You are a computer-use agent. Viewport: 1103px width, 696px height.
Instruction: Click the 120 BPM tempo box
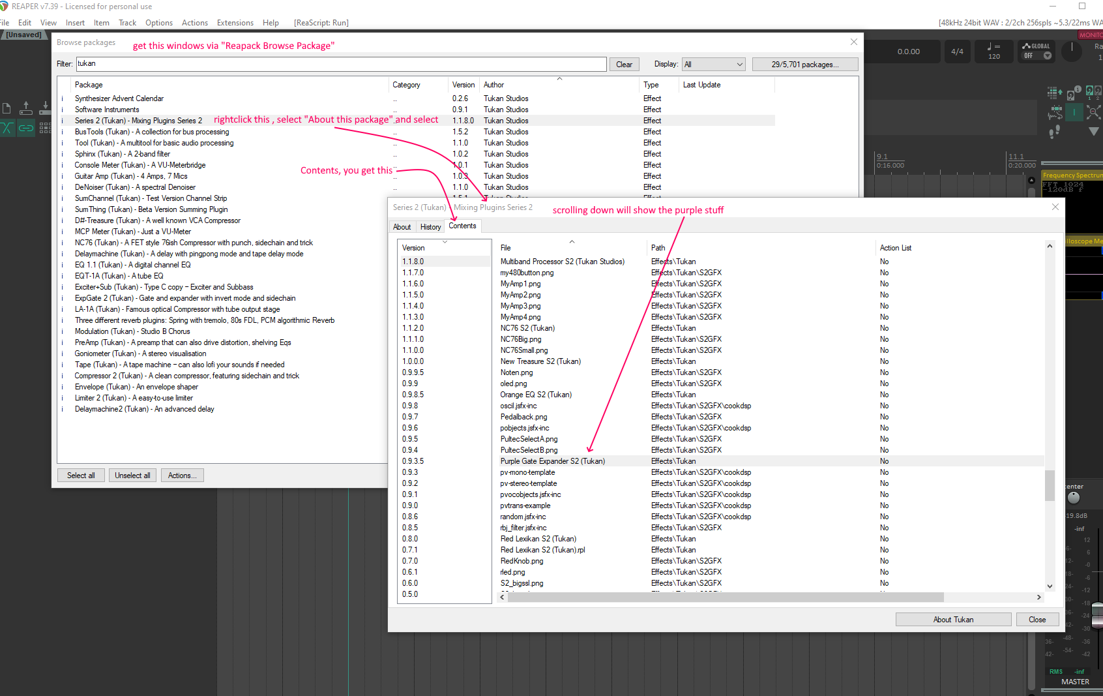point(993,52)
